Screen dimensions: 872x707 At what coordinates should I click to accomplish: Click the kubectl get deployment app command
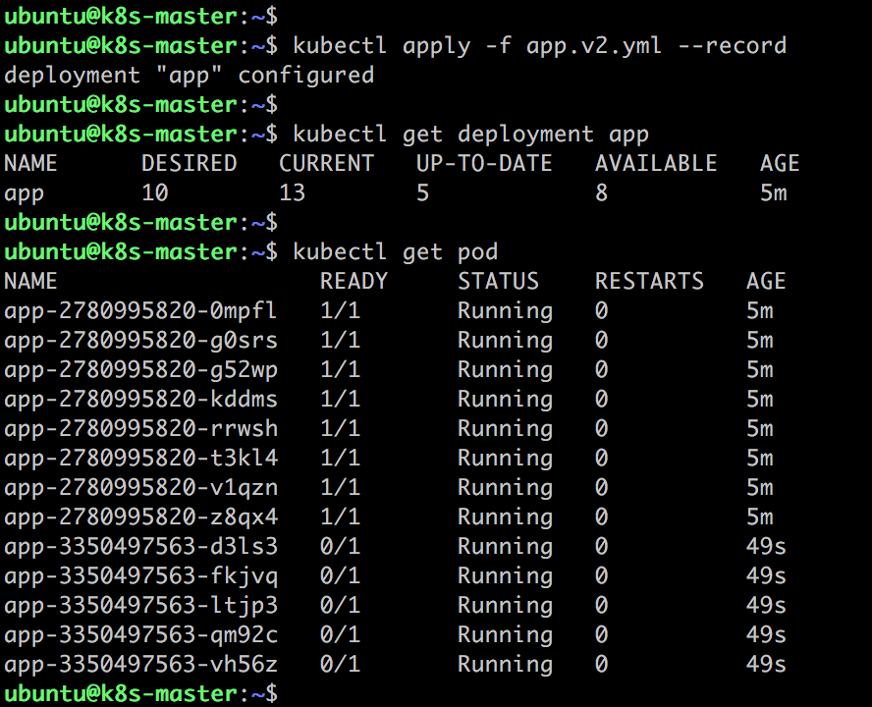pos(470,135)
